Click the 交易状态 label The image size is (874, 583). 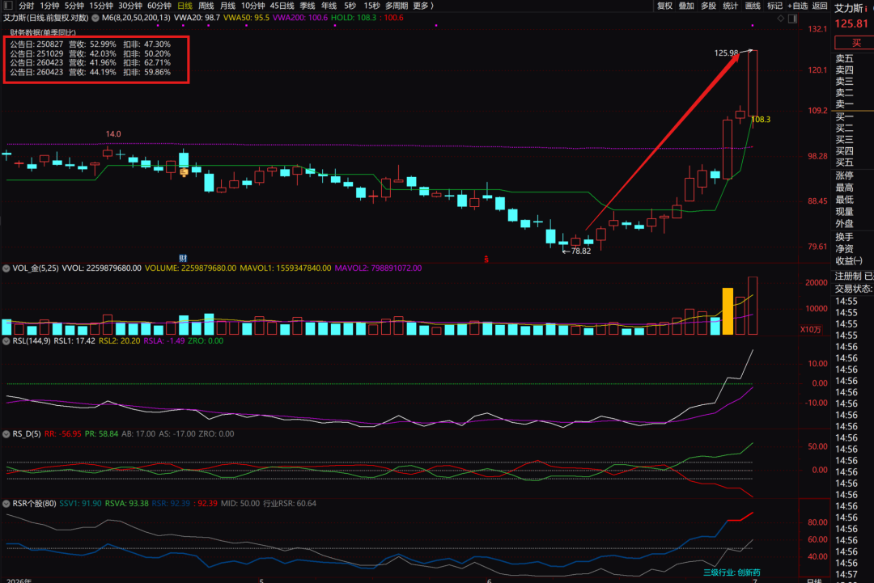click(x=853, y=289)
